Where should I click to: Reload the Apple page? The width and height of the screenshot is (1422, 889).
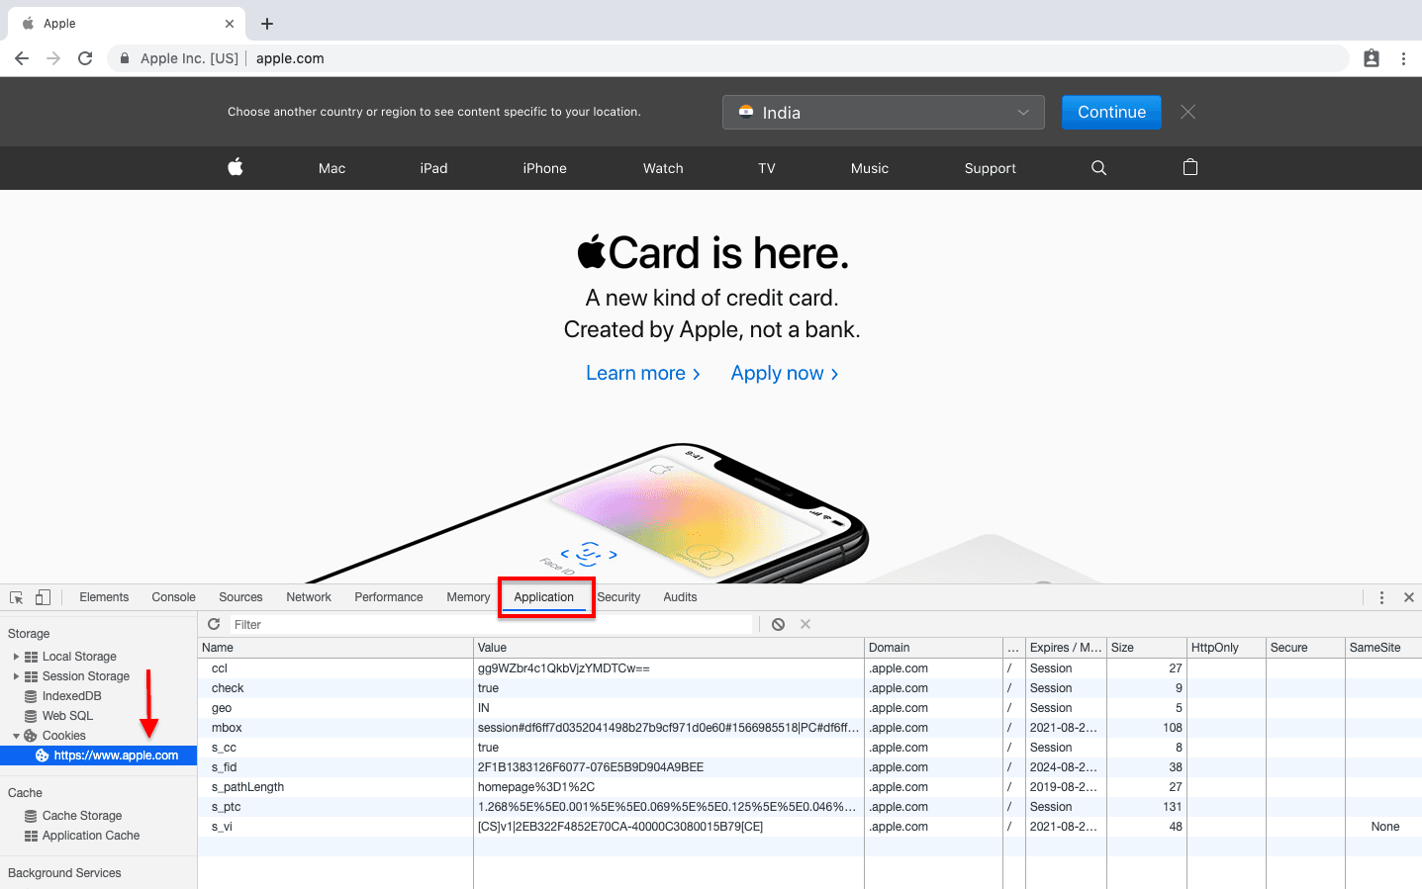(85, 58)
